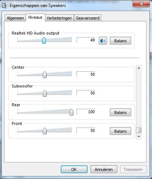Click the Front volume slider thumb
The height and width of the screenshot is (179, 152).
45,131
